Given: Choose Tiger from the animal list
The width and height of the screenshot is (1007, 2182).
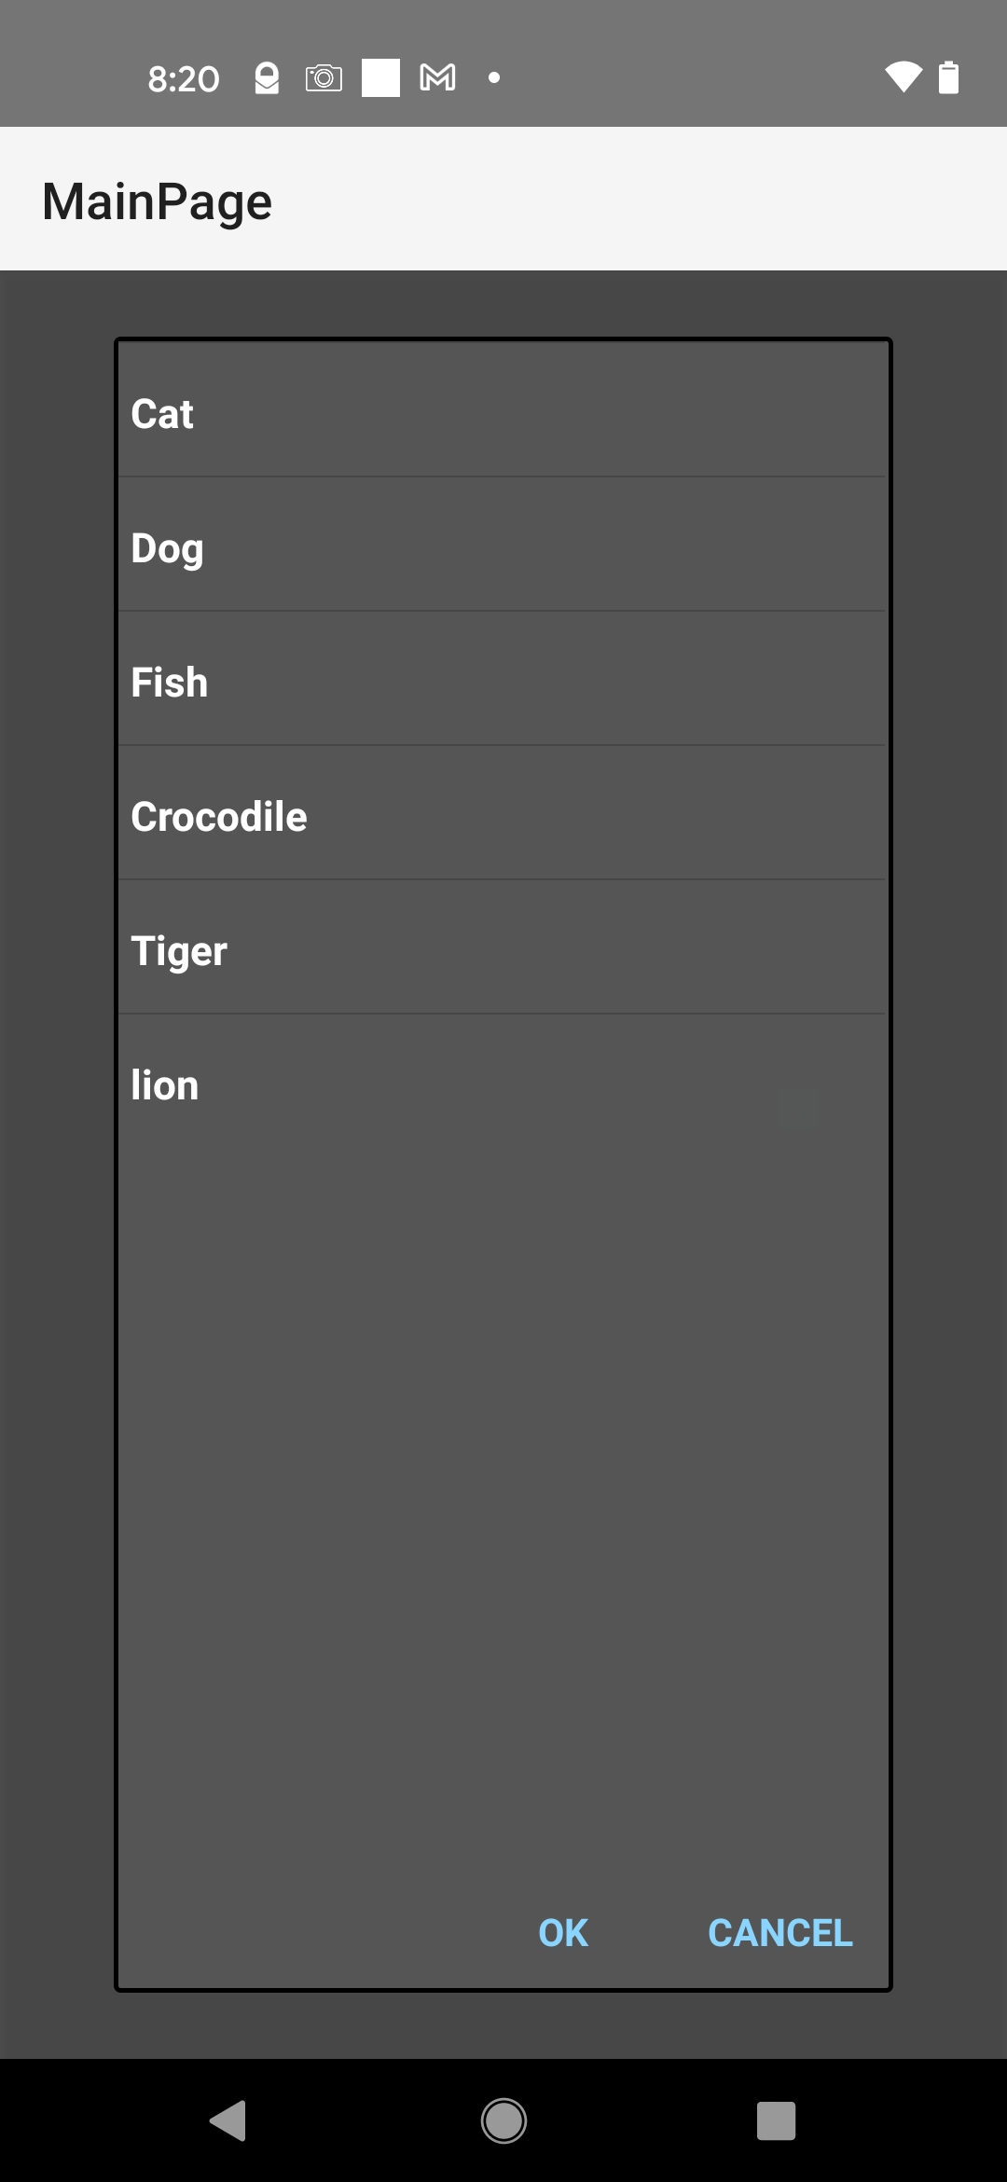Looking at the screenshot, I should 502,951.
